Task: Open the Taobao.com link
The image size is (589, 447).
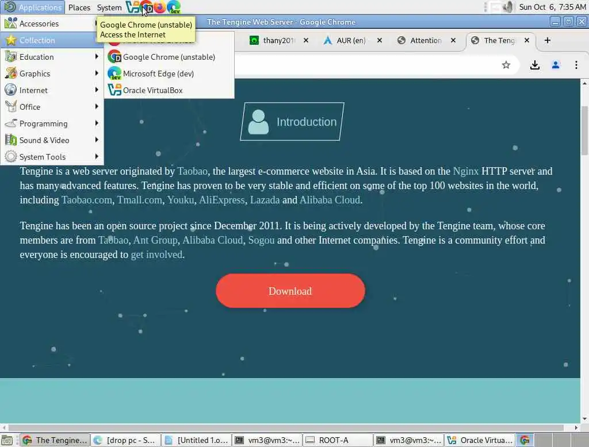Action: (87, 200)
